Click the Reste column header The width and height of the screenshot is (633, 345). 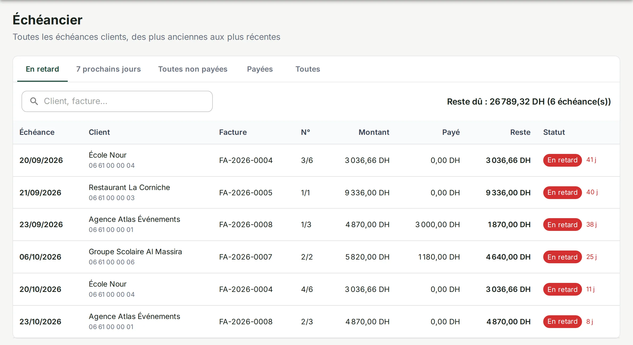(520, 132)
